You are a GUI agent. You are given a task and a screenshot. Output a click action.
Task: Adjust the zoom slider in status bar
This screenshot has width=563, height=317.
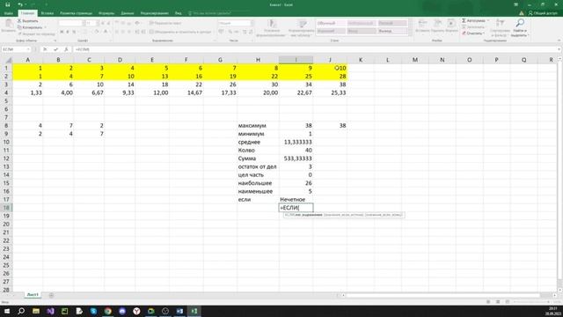pyautogui.click(x=530, y=302)
